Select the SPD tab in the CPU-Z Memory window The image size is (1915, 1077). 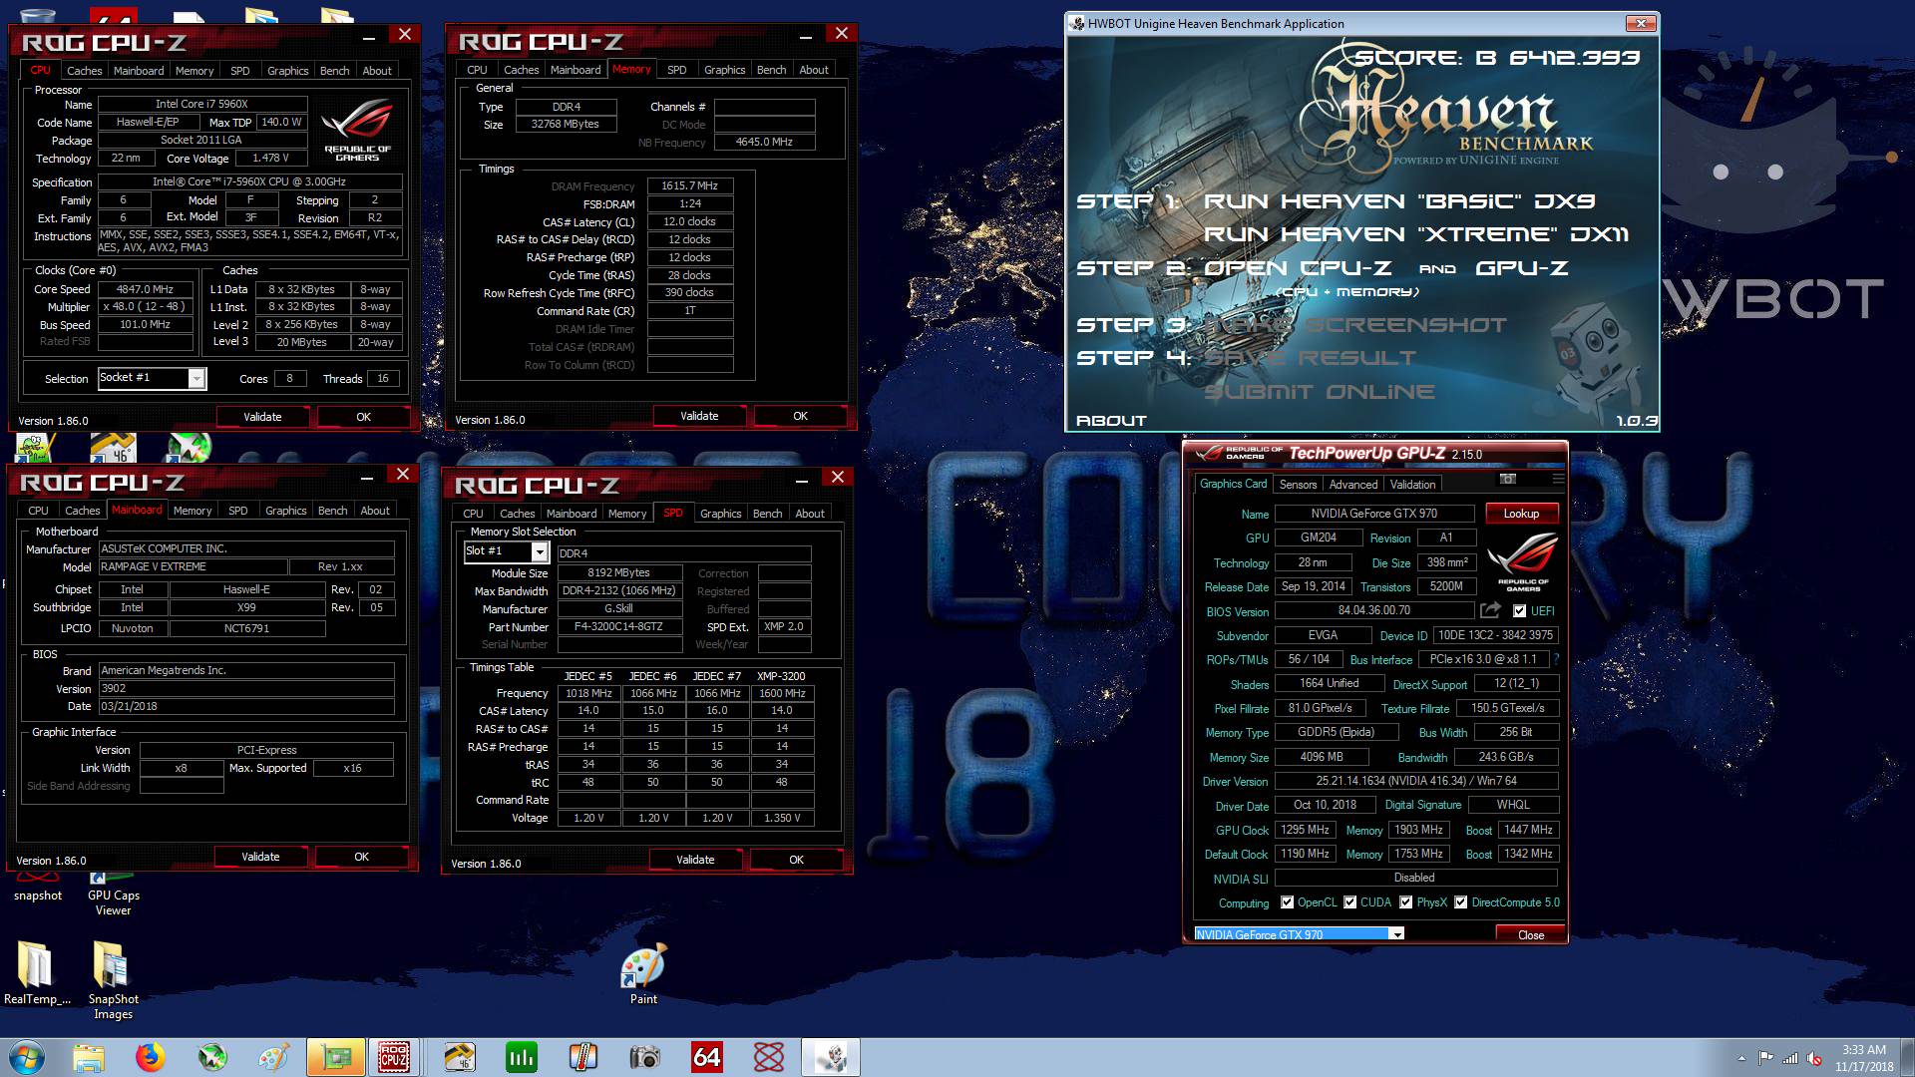tap(676, 70)
